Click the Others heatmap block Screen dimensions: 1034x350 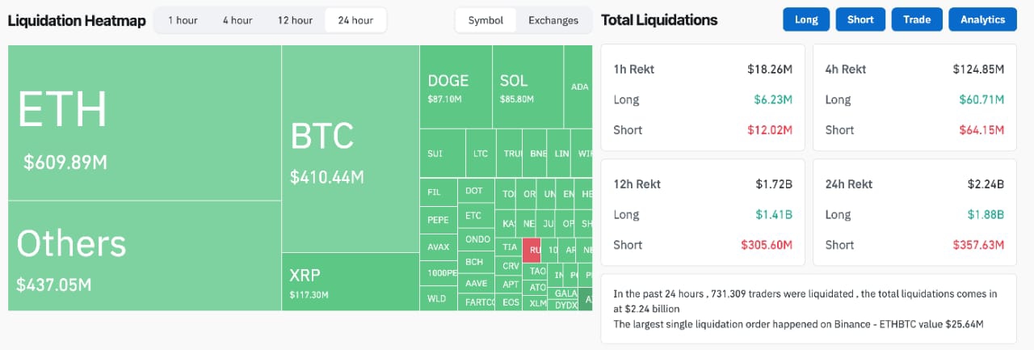145,255
